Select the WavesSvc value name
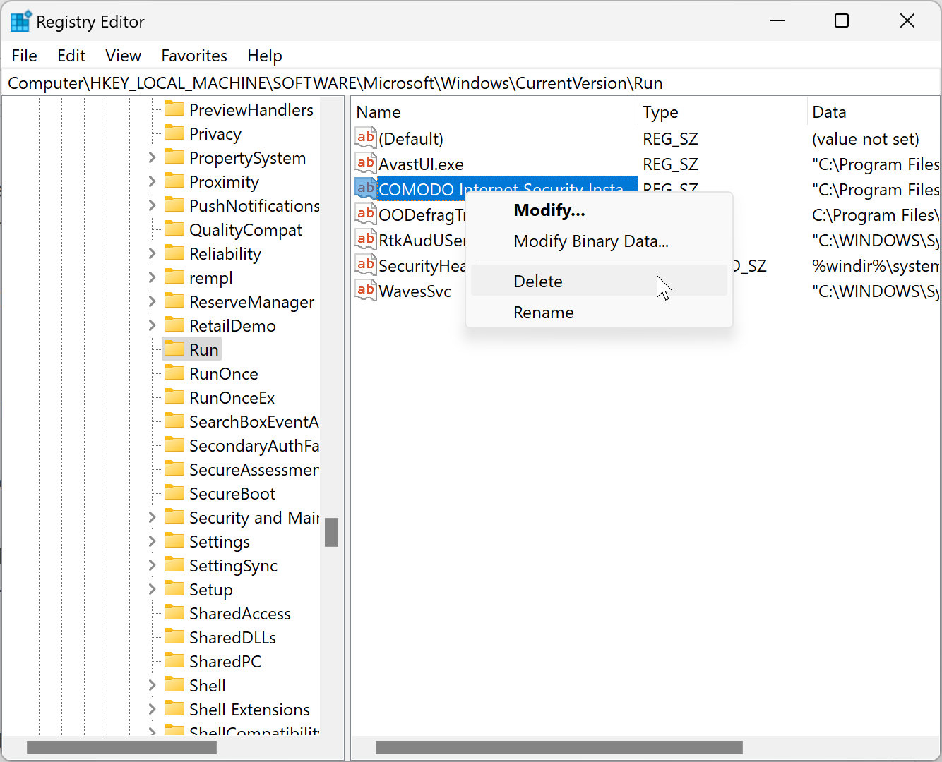 415,291
